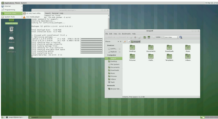This screenshot has width=218, height=119.
Task: Expand the Back history dropdown arrow
Action: pos(114,37)
